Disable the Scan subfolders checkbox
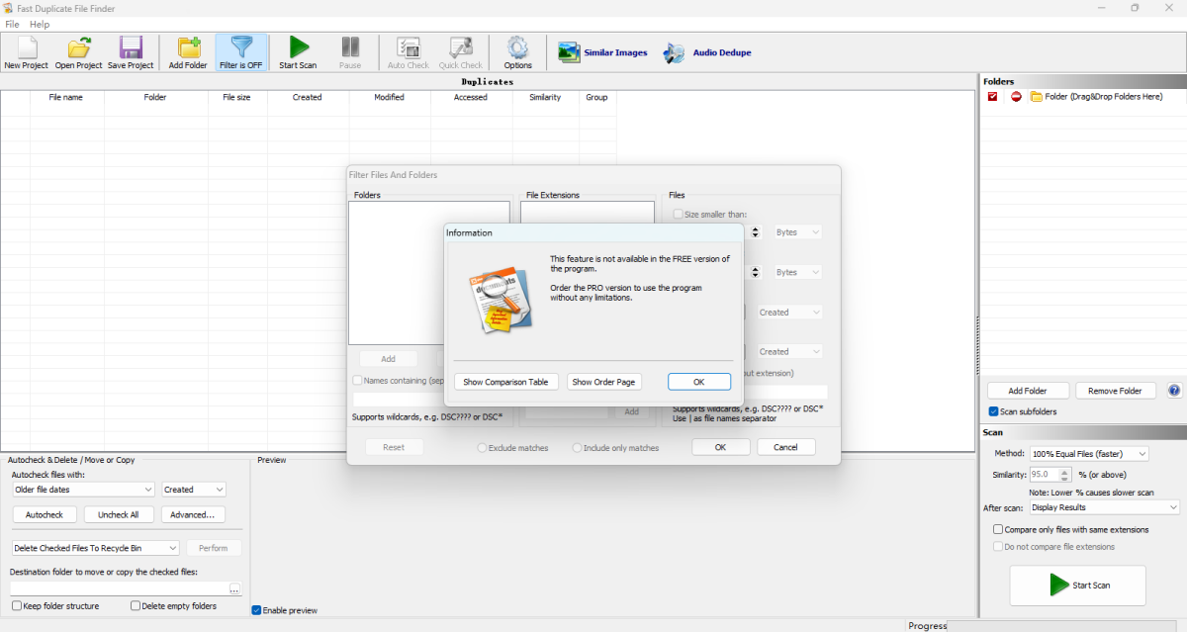 point(993,411)
